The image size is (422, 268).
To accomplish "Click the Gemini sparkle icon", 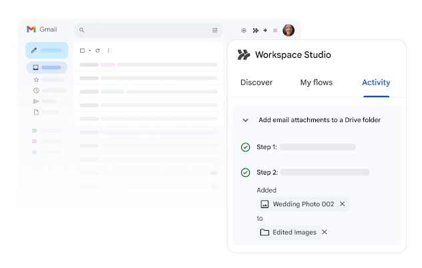I will tap(265, 31).
